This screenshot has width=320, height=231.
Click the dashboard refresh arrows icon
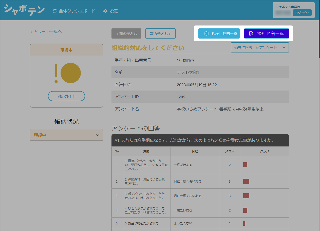pyautogui.click(x=55, y=11)
